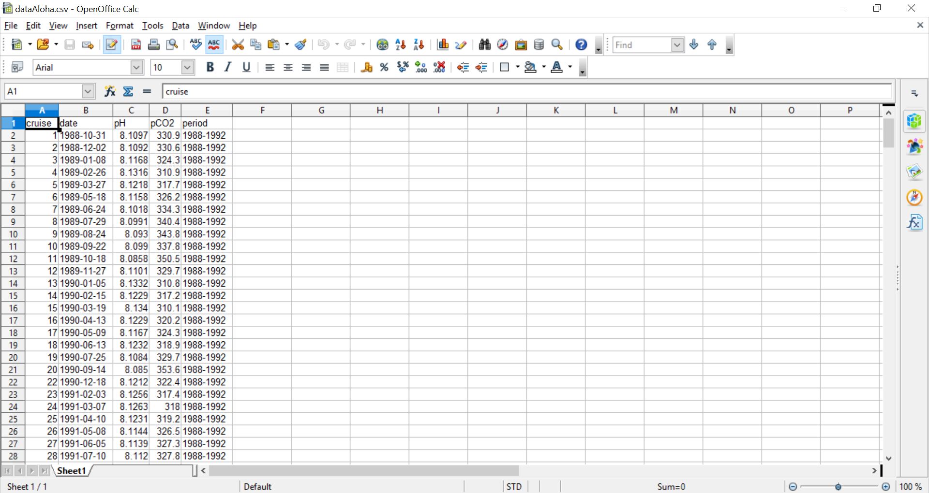Click the New spreadsheet icon
Viewport: 929px width, 493px height.
click(x=16, y=44)
